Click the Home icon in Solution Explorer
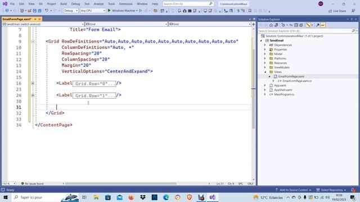 click(x=271, y=25)
